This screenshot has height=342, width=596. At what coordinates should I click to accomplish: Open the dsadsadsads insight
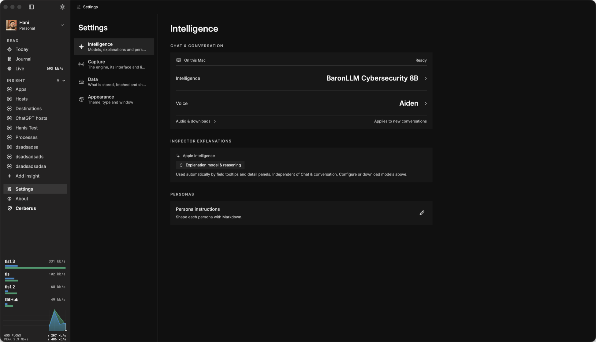pos(35,157)
